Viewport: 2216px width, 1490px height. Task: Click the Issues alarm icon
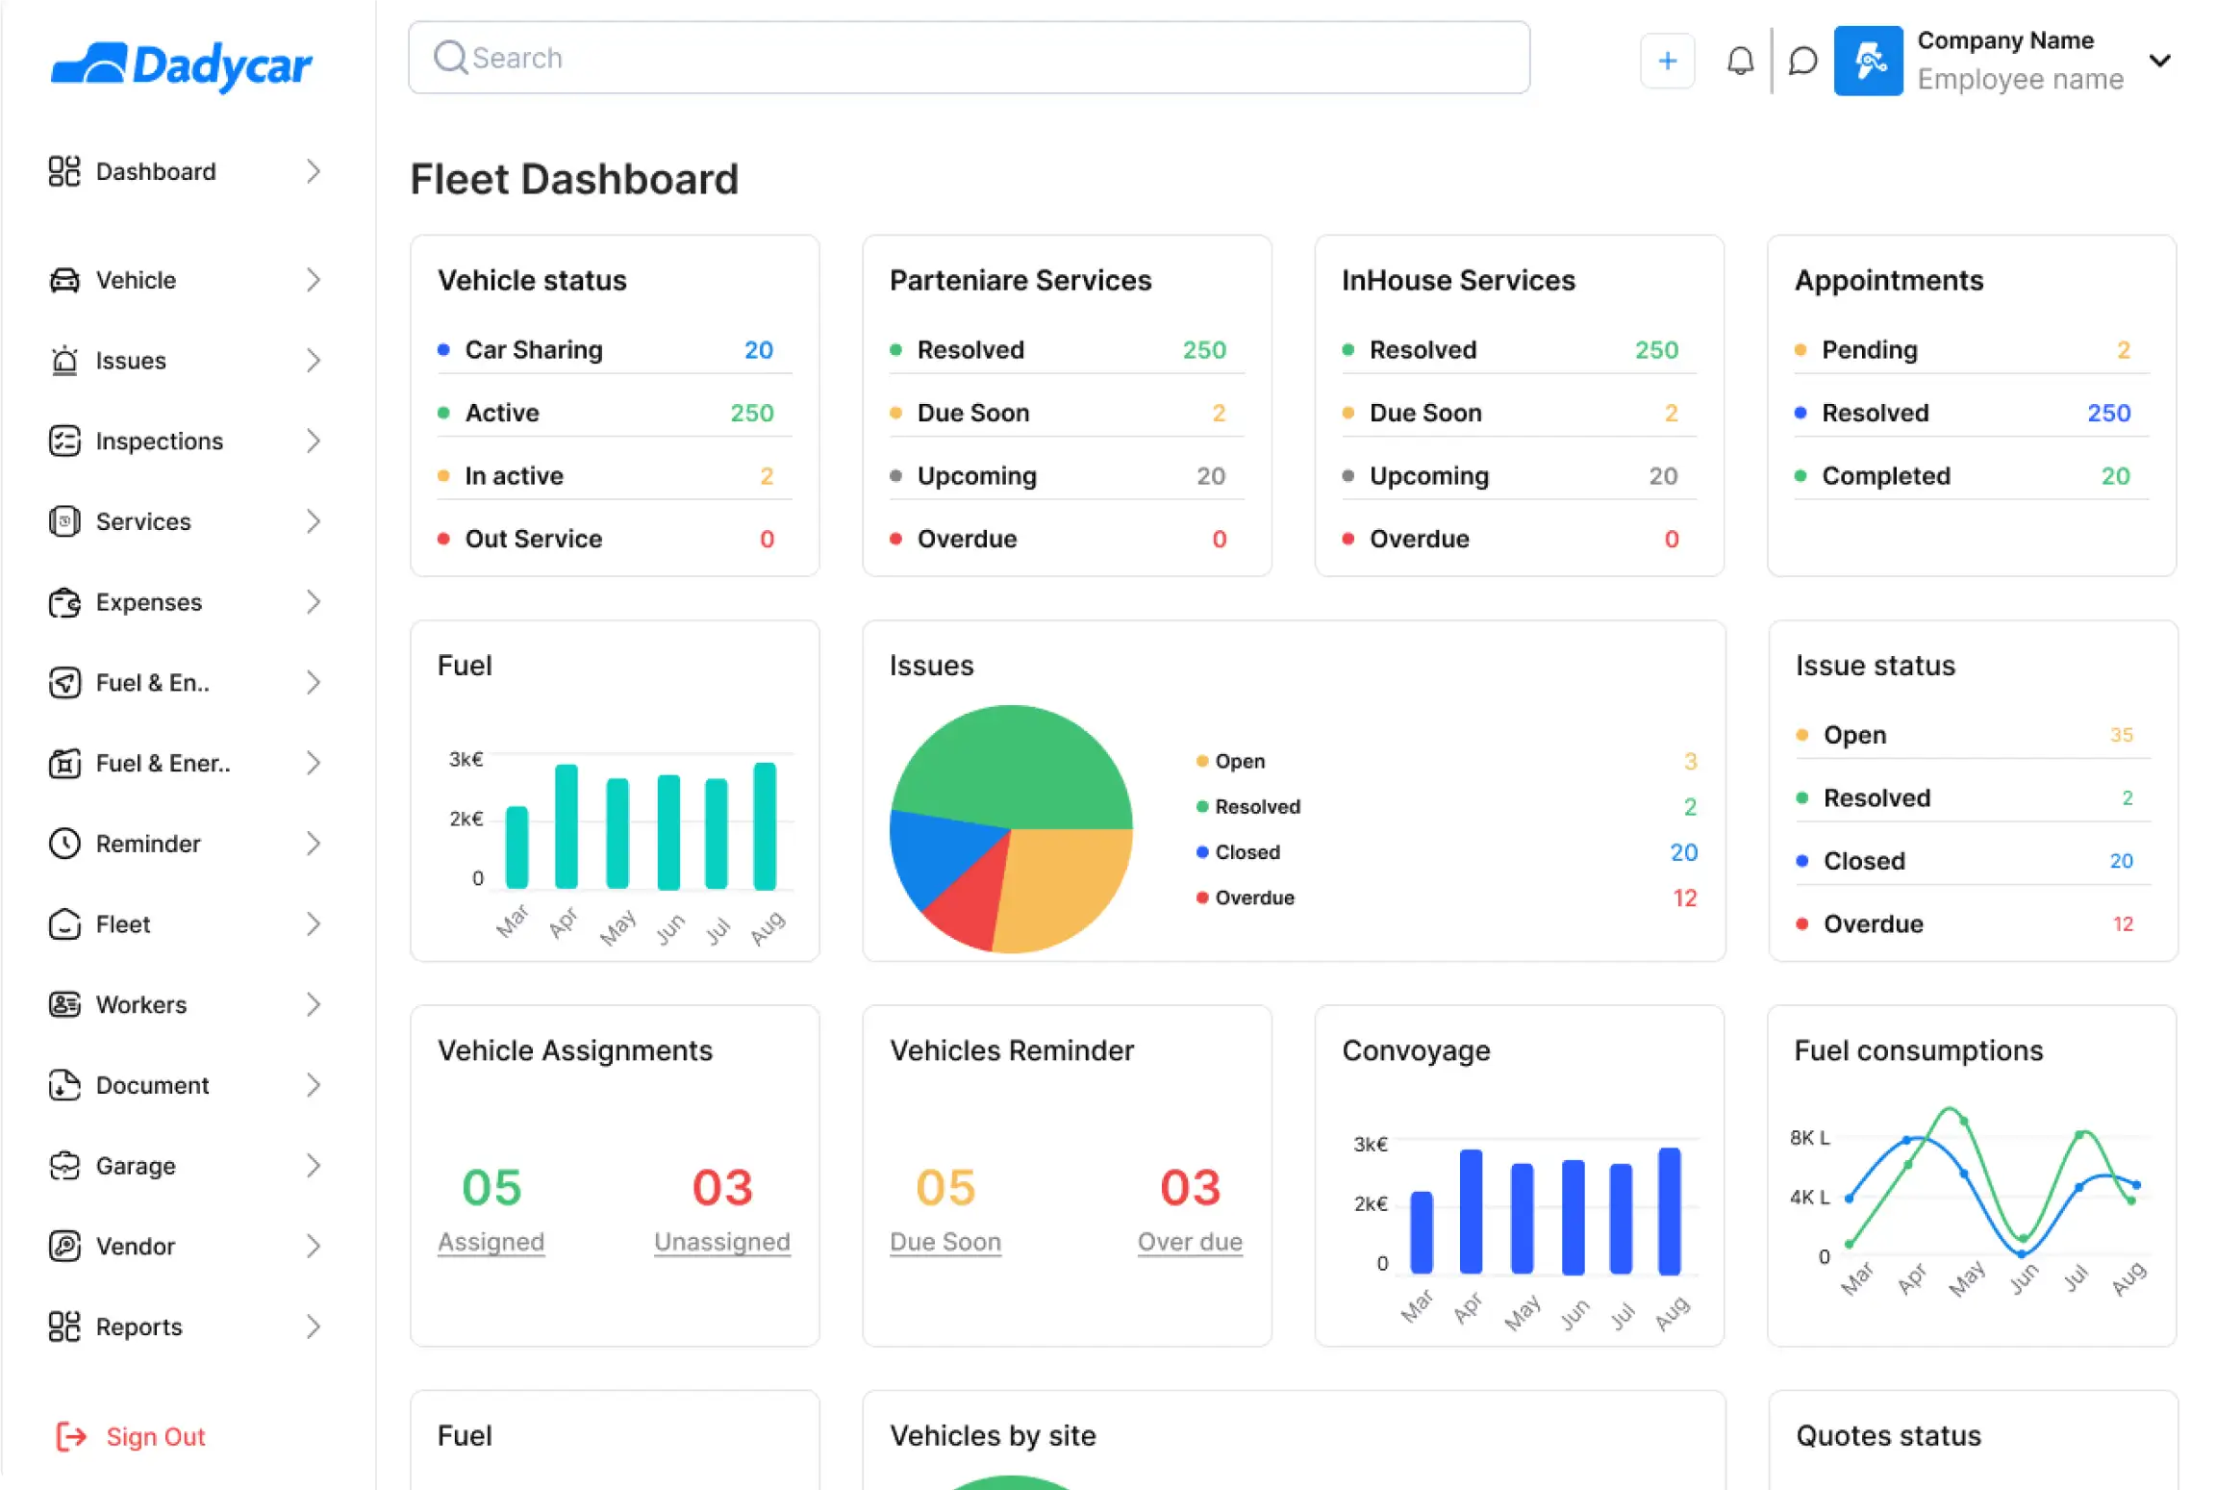tap(64, 361)
